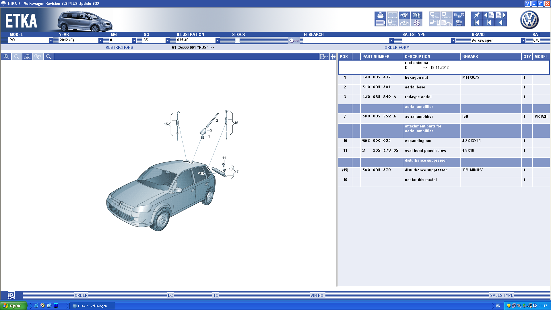
Task: Open the ORDER FORM tab
Action: tap(397, 47)
